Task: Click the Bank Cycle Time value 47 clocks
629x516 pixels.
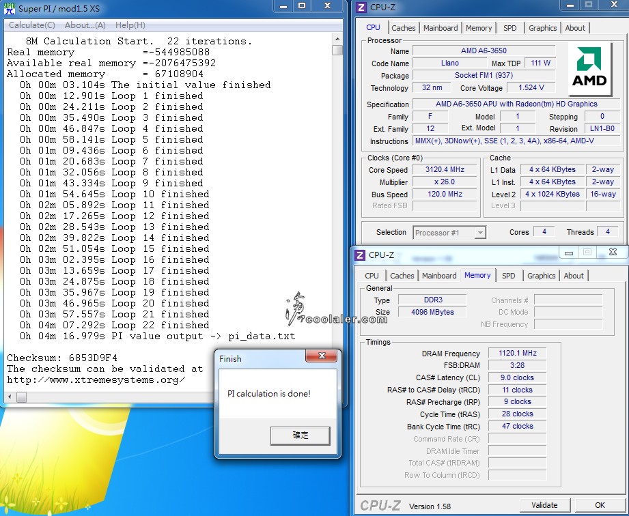Action: coord(518,426)
